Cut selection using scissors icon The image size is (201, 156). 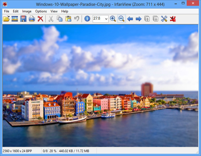tap(51, 19)
